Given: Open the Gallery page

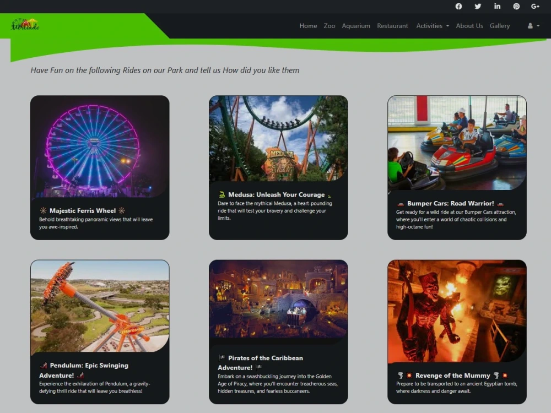Looking at the screenshot, I should [500, 26].
